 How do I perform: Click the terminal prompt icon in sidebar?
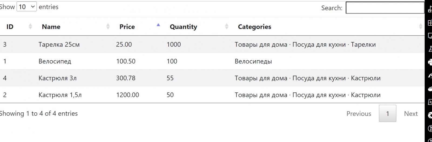[430, 102]
